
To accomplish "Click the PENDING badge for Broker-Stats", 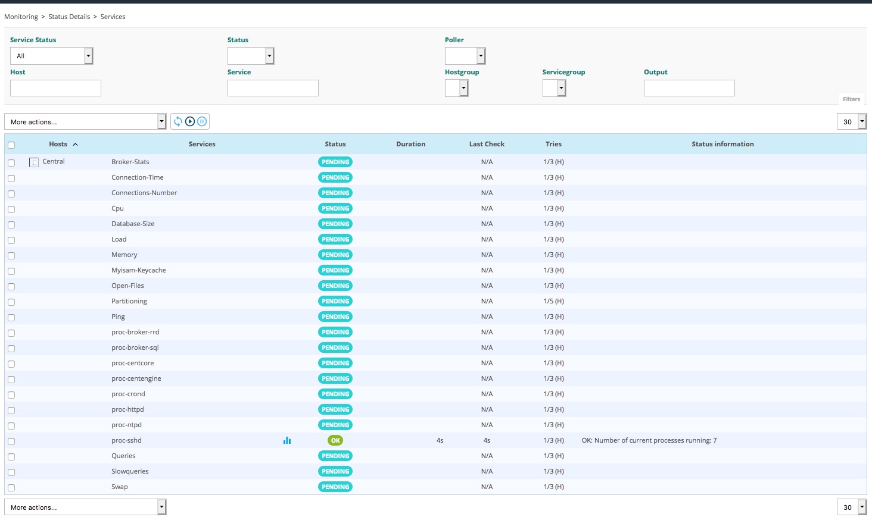I will click(335, 162).
